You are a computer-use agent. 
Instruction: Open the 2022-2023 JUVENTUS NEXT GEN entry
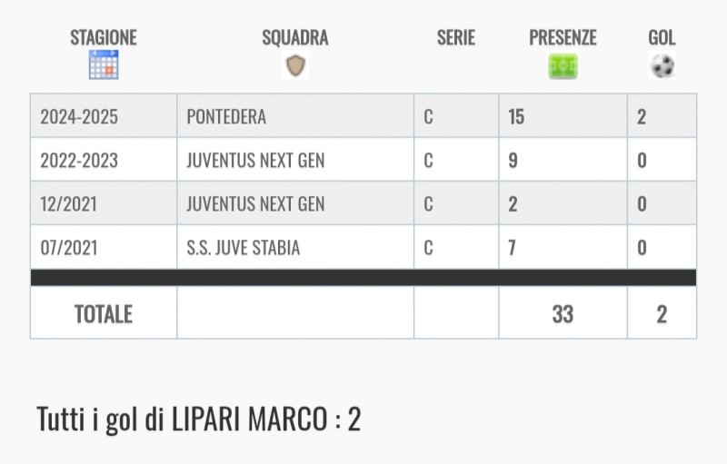pyautogui.click(x=255, y=160)
